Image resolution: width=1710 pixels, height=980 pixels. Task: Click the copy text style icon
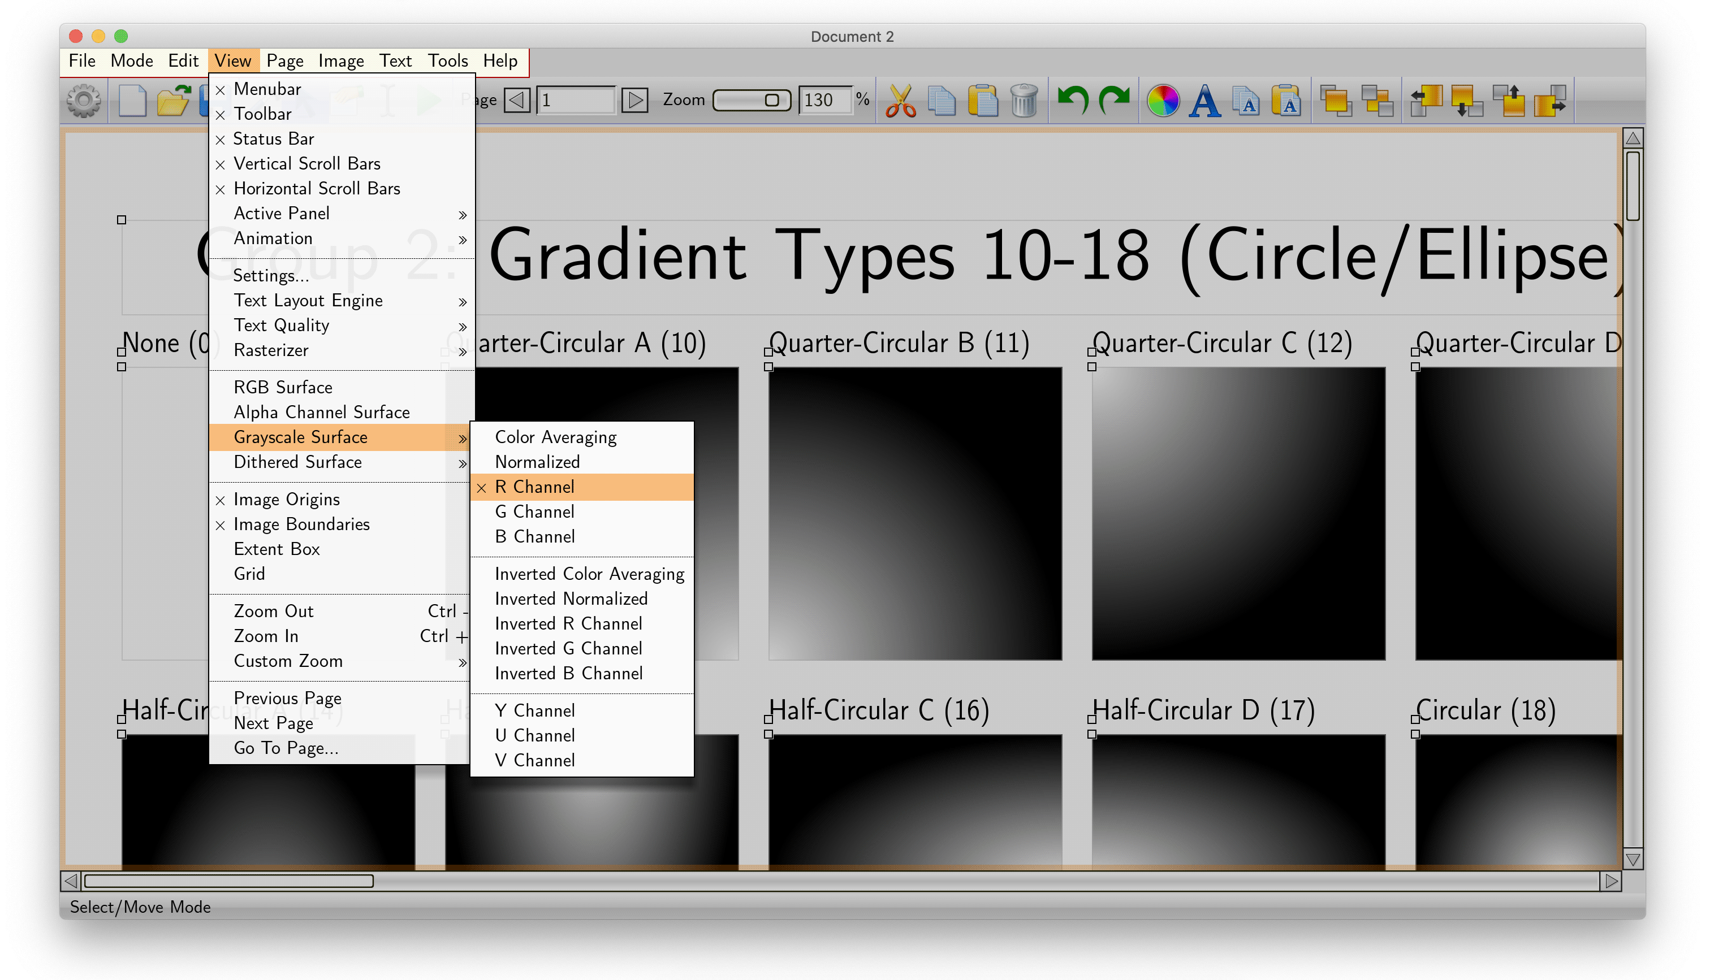1246,101
